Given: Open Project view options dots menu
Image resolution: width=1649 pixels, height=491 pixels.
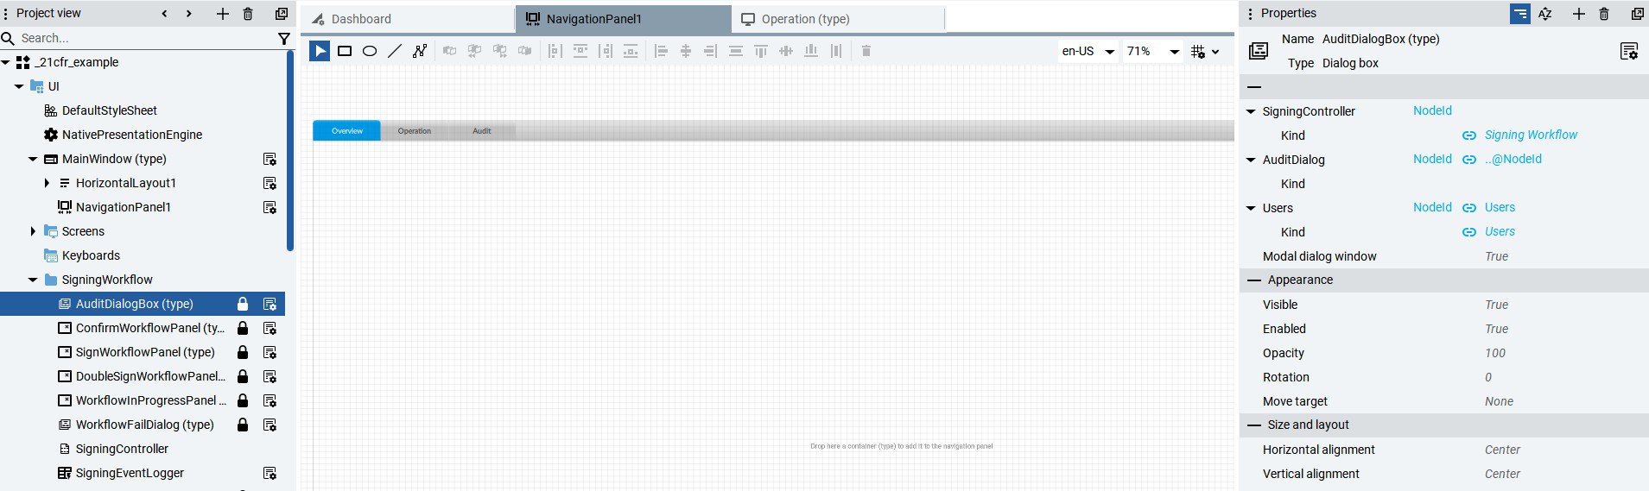Looking at the screenshot, I should pos(5,13).
